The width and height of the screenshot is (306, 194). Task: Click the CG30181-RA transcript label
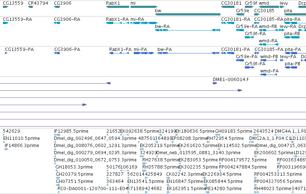(x=236, y=19)
